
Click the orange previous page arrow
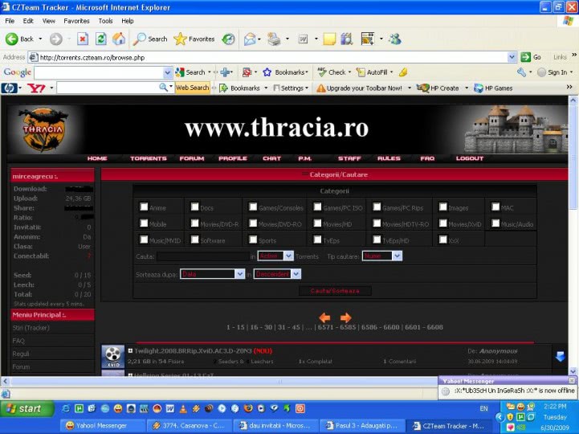[x=324, y=317]
